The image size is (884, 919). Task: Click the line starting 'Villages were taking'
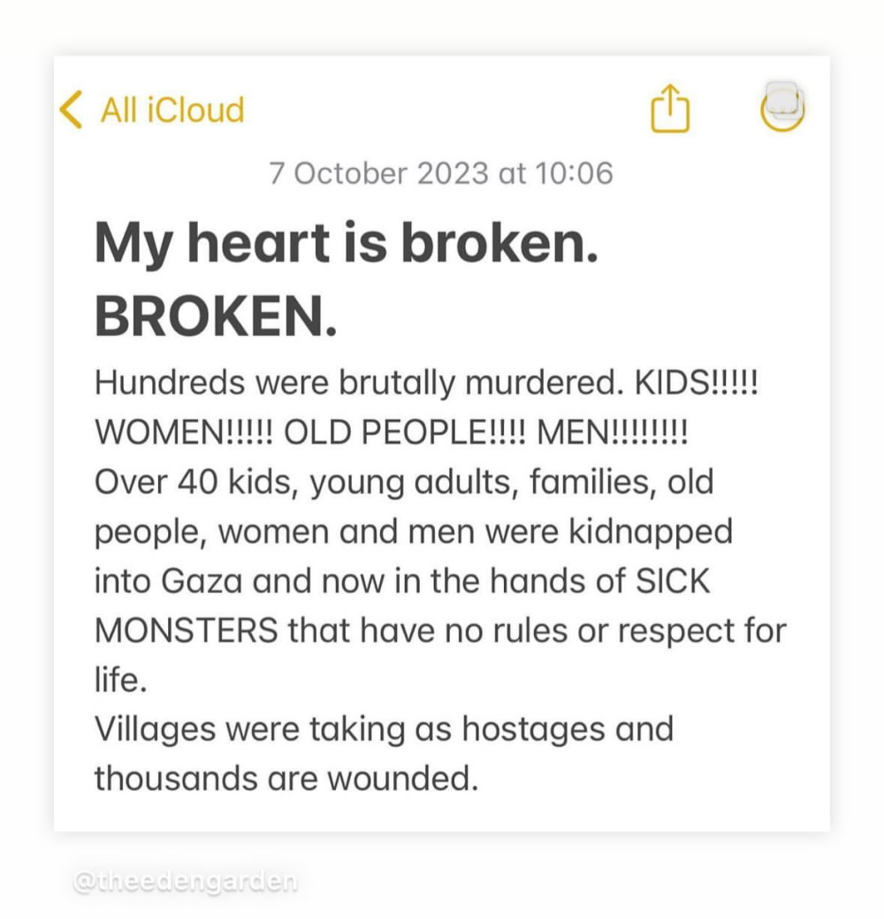(x=385, y=730)
